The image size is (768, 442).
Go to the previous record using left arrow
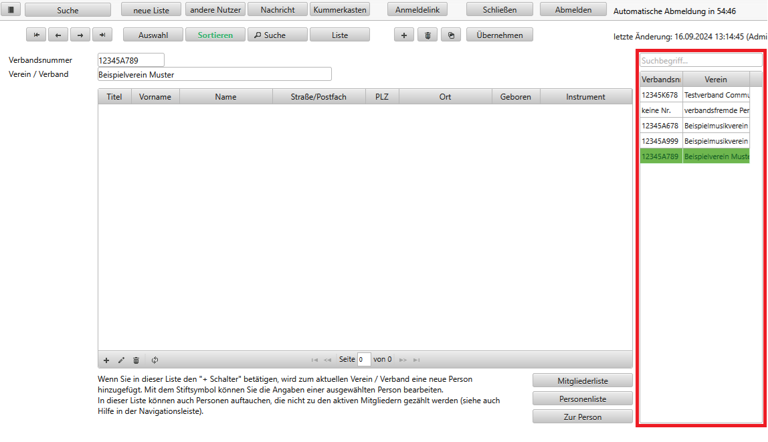pyautogui.click(x=58, y=35)
